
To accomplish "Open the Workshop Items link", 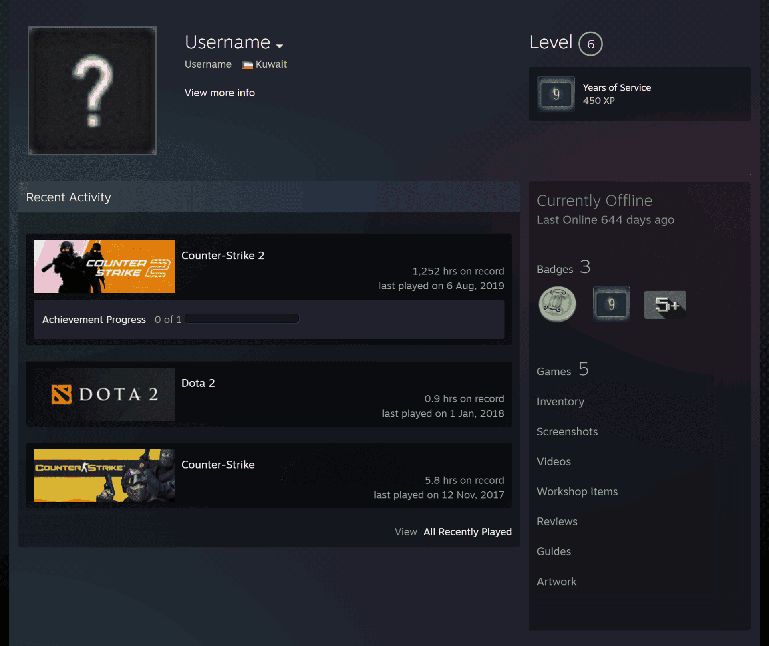I will [577, 491].
